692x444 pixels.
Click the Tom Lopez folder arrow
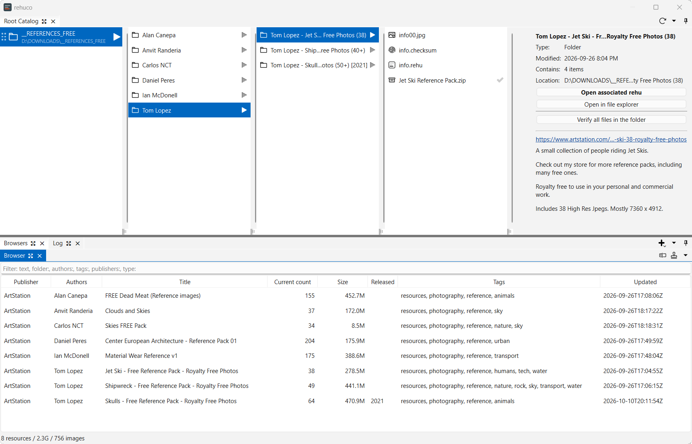244,110
